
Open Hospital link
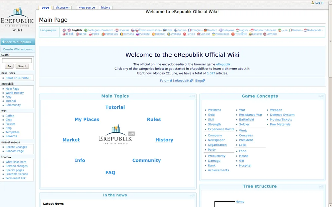click(245, 165)
